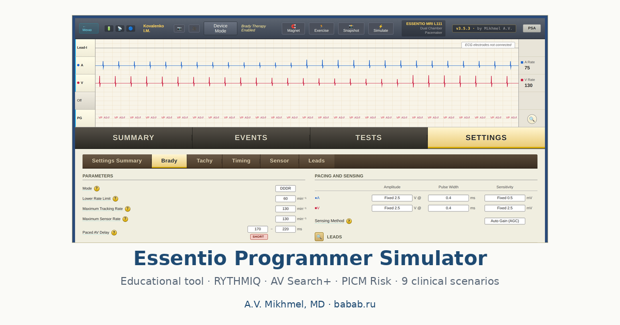Click the telemetry antenna icon
Screen dimensions: 620x325
pyautogui.click(x=120, y=28)
